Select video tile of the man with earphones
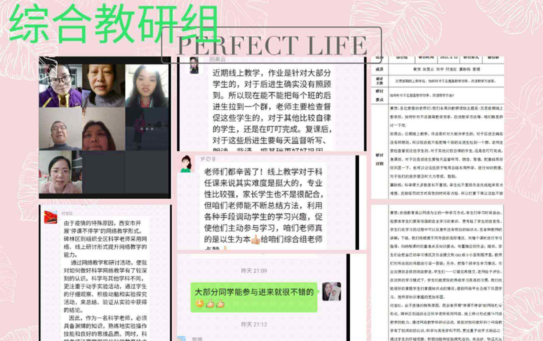The image size is (543, 341). (61, 129)
